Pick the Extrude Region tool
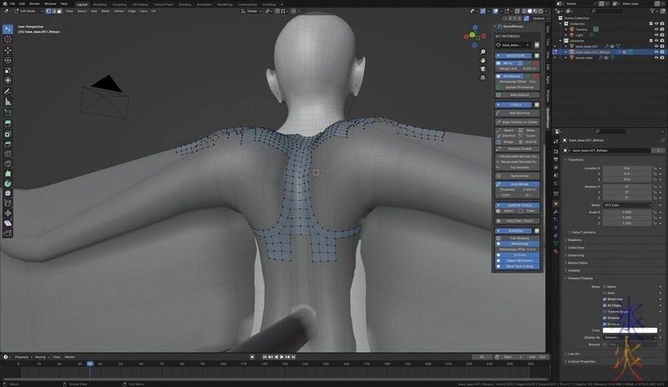Image resolution: width=668 pixels, height=387 pixels. pyautogui.click(x=8, y=123)
